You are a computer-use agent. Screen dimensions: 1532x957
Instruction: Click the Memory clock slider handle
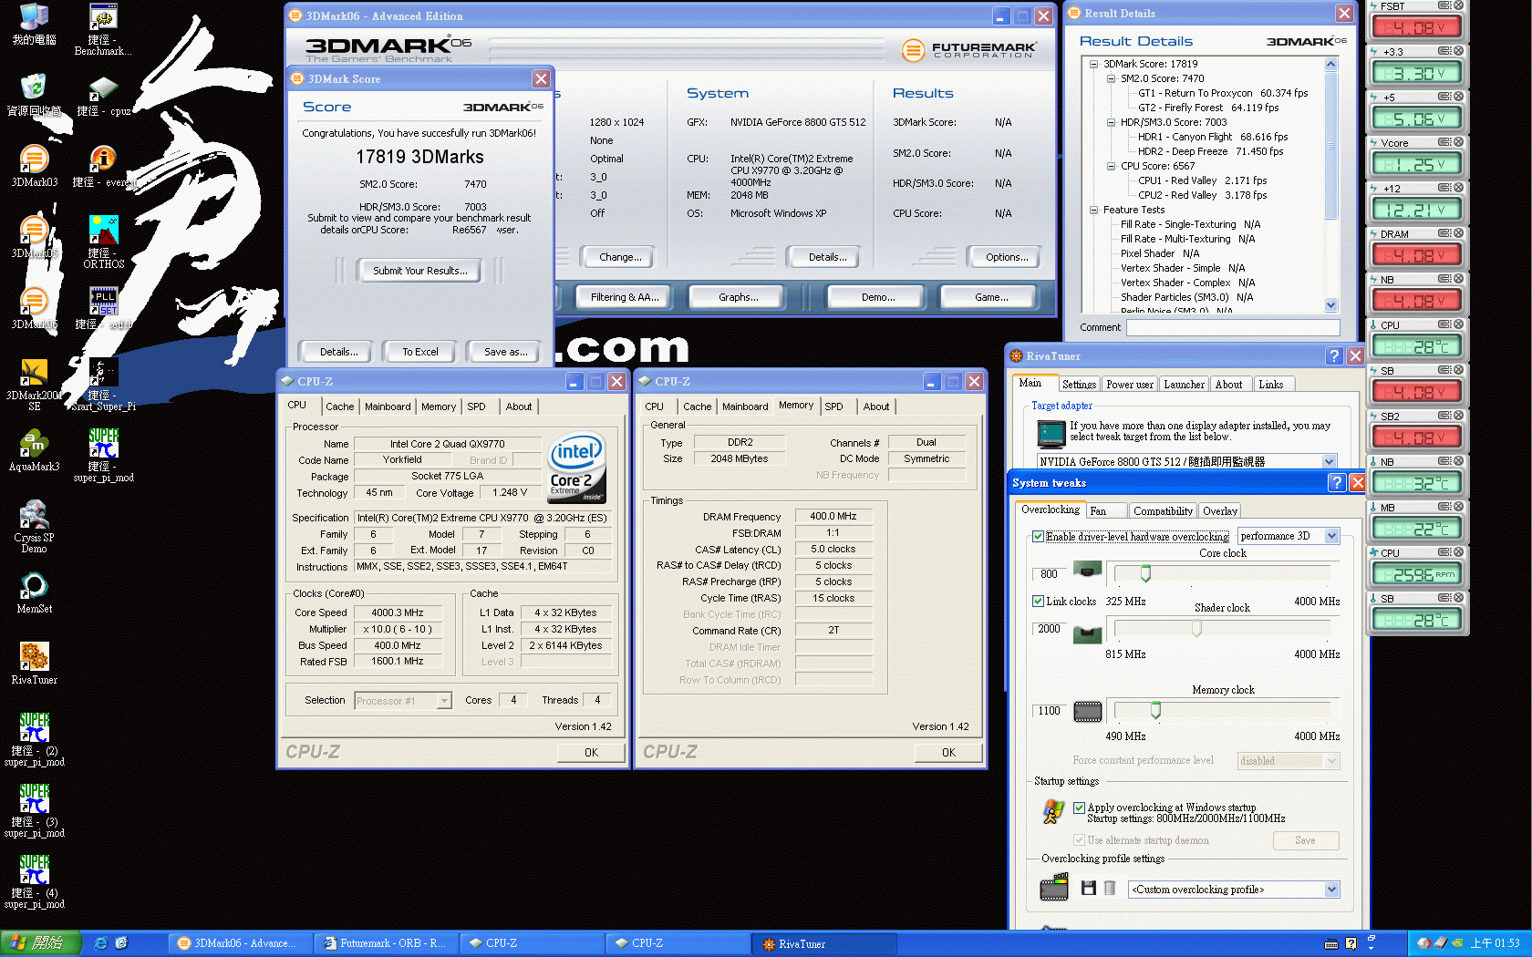tap(1155, 710)
